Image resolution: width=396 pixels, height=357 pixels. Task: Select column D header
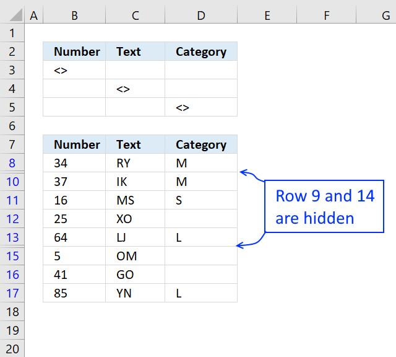tap(201, 15)
